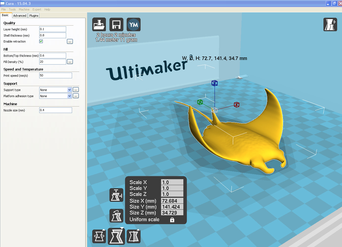Screen dimensions: 342x247
Task: Click the Fill Density input field
Action: [53, 62]
